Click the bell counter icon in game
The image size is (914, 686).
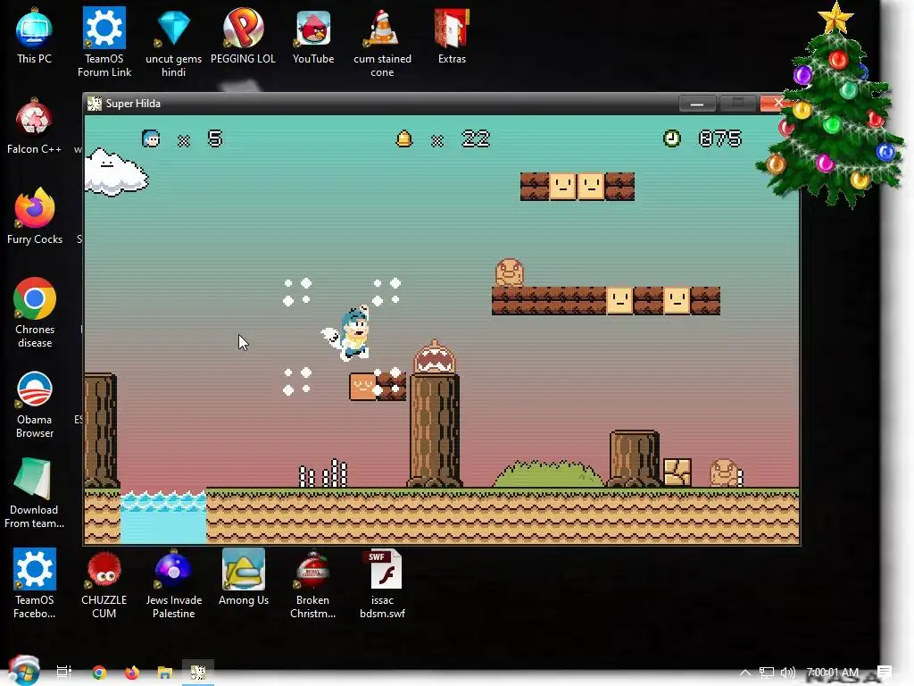[x=404, y=138]
